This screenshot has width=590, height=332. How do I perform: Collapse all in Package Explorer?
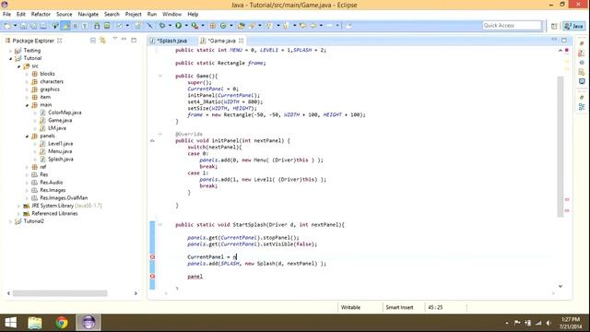coord(93,41)
